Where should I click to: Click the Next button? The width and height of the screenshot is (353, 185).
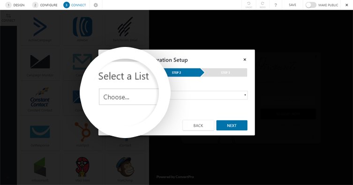click(232, 125)
